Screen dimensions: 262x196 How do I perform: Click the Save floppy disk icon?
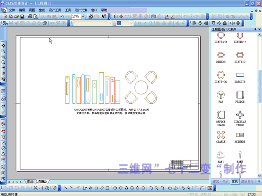click(22, 16)
